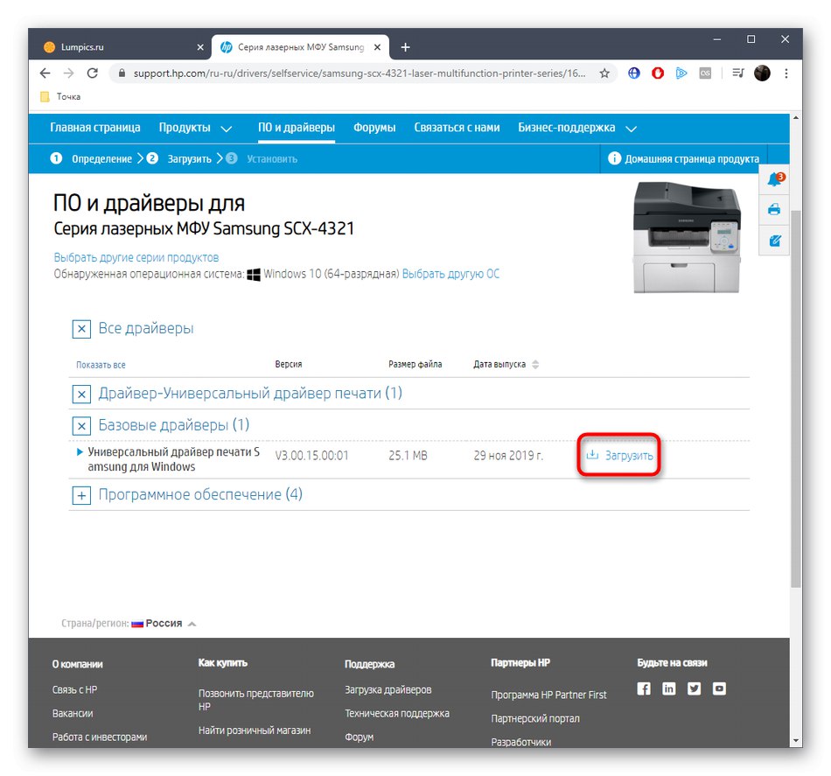Print the page using the sidebar printer icon
Image resolution: width=831 pixels, height=776 pixels.
[x=773, y=209]
